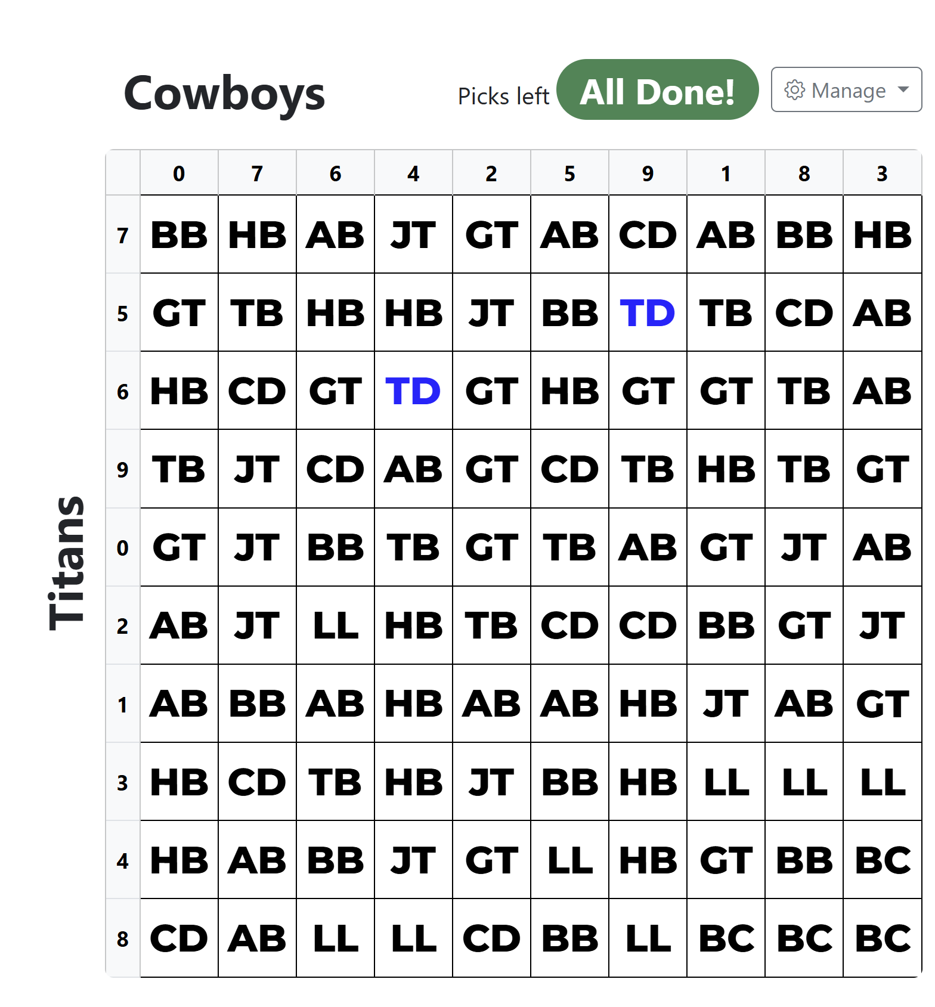This screenshot has height=1007, width=935.
Task: Click the Cowboys team heading
Action: (x=224, y=94)
